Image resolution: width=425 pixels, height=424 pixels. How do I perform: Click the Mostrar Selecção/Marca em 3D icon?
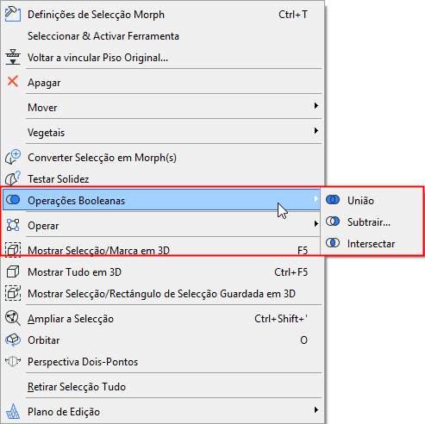pos(13,249)
